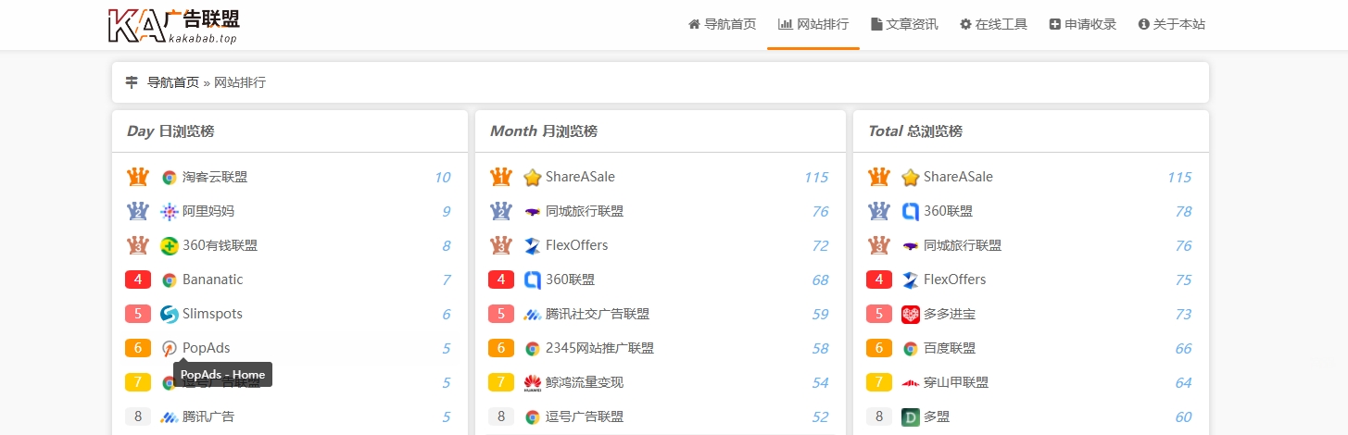Open the 淘客云联盟 link in Day list

(x=215, y=177)
